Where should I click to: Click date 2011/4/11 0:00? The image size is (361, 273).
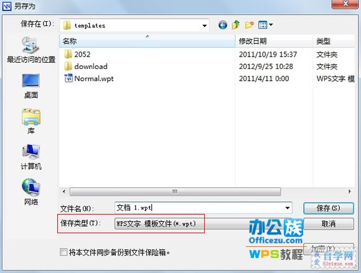[264, 78]
